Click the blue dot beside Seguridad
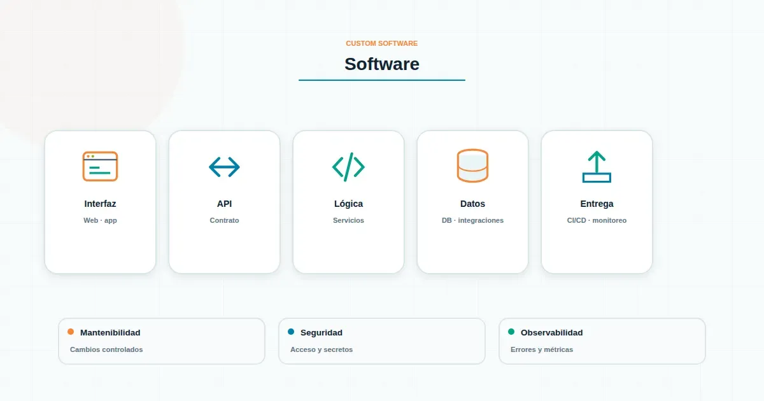Screen dimensions: 764x401 coord(291,332)
